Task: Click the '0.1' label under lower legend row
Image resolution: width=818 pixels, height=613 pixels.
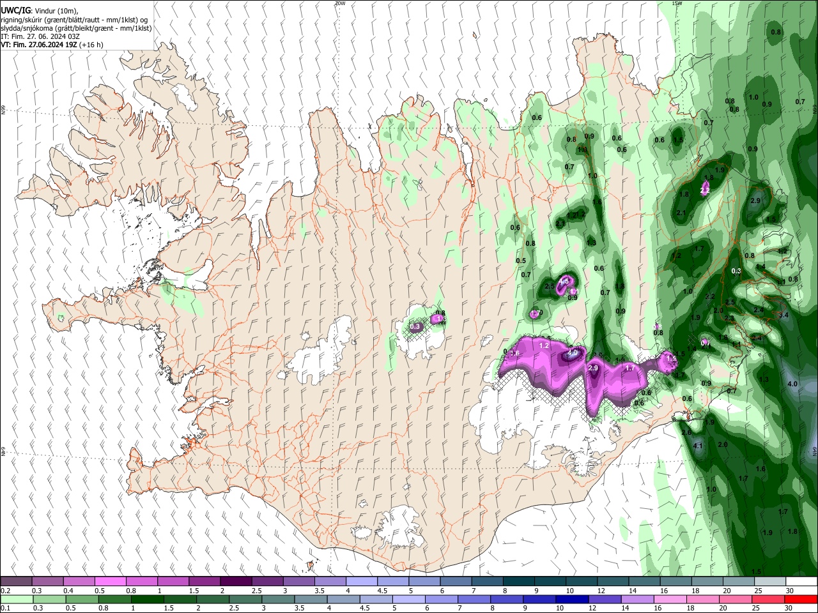Action: (4, 609)
